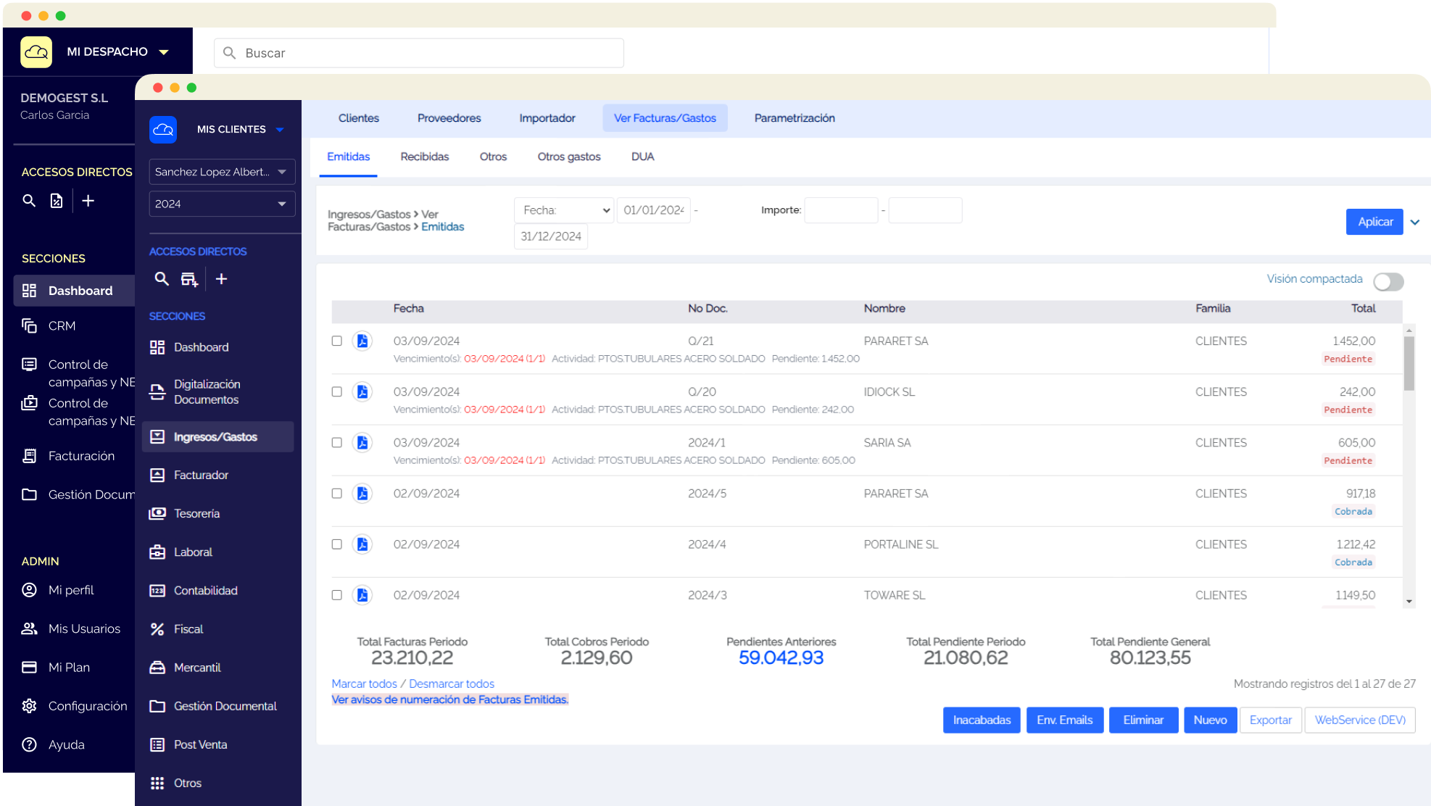1431x806 pixels.
Task: Select the DUA sub-tab
Action: coord(643,157)
